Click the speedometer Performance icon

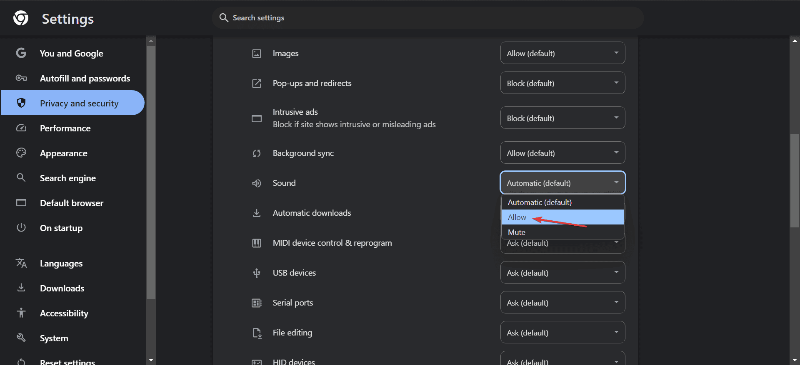tap(21, 128)
